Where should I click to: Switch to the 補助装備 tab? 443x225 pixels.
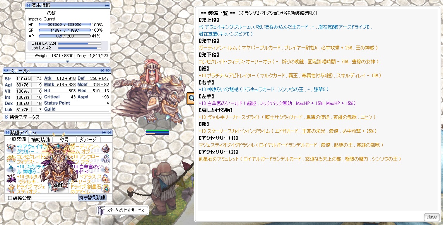coord(39,139)
